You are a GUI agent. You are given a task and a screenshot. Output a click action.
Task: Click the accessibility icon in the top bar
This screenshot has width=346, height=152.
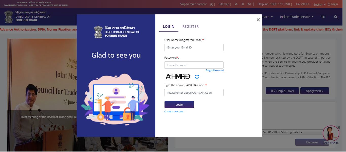click(212, 4)
